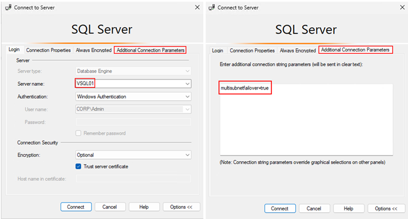Click Connect button in right dialog

pos(280,208)
